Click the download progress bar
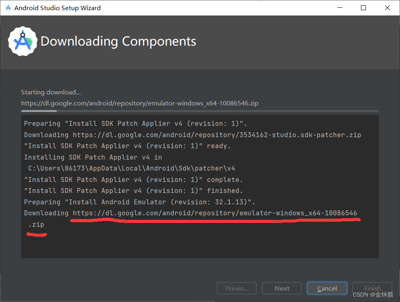The height and width of the screenshot is (302, 400). tap(200, 111)
